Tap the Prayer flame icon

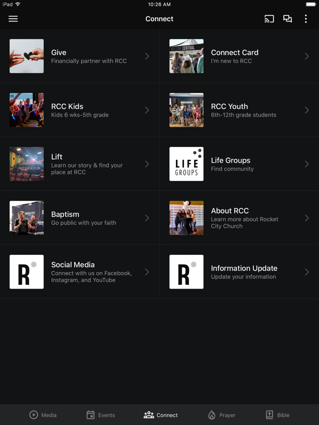pyautogui.click(x=212, y=415)
